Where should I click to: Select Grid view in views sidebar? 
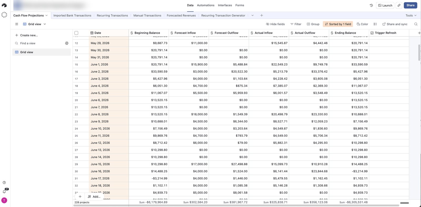click(x=41, y=52)
